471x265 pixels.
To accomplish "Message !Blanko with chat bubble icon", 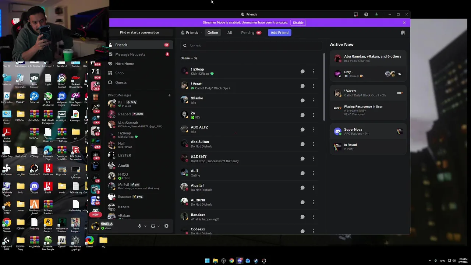I will (302, 100).
